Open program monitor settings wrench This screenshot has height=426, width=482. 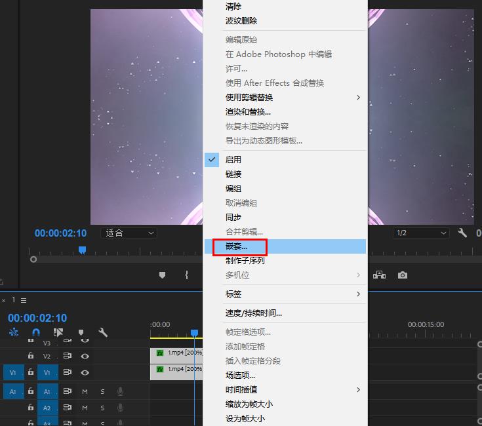[x=462, y=233]
